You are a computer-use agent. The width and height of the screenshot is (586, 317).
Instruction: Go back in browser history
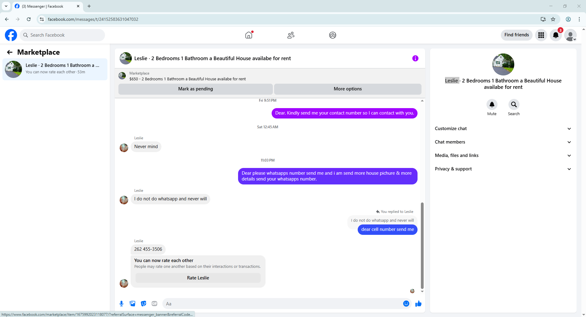click(x=7, y=19)
